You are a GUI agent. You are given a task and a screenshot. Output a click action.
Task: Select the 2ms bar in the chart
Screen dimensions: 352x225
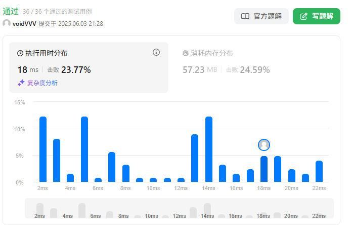(x=43, y=149)
